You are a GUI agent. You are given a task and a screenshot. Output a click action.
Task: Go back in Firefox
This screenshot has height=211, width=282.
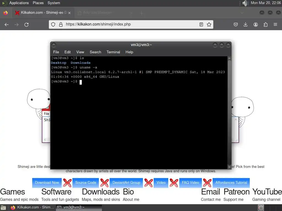pyautogui.click(x=7, y=24)
